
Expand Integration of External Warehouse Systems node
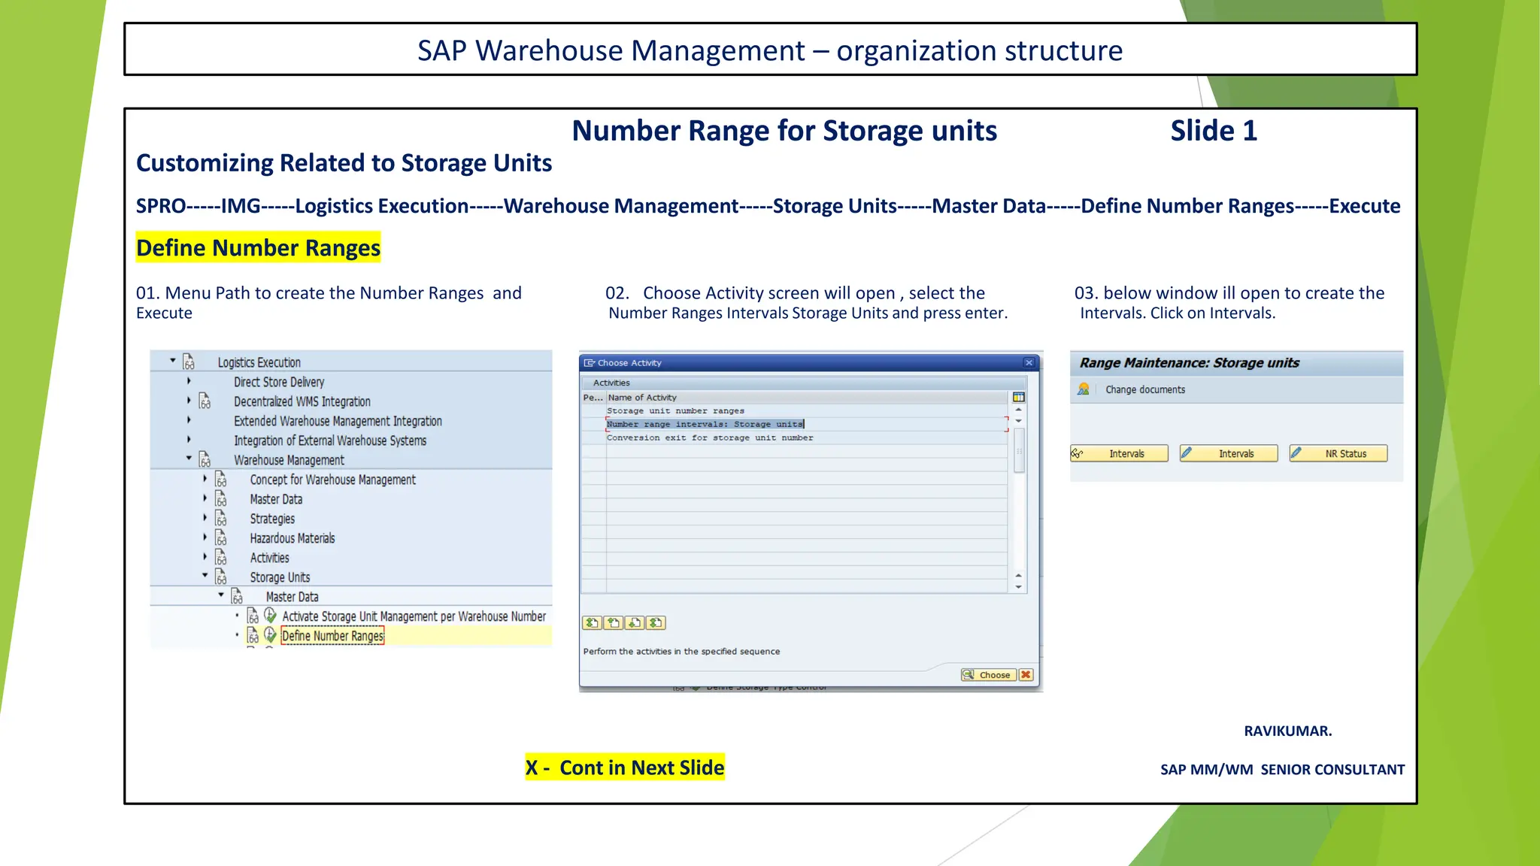coord(189,440)
